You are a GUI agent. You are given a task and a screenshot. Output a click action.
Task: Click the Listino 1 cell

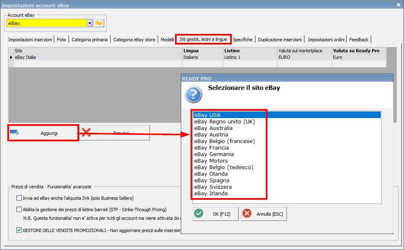(250, 57)
